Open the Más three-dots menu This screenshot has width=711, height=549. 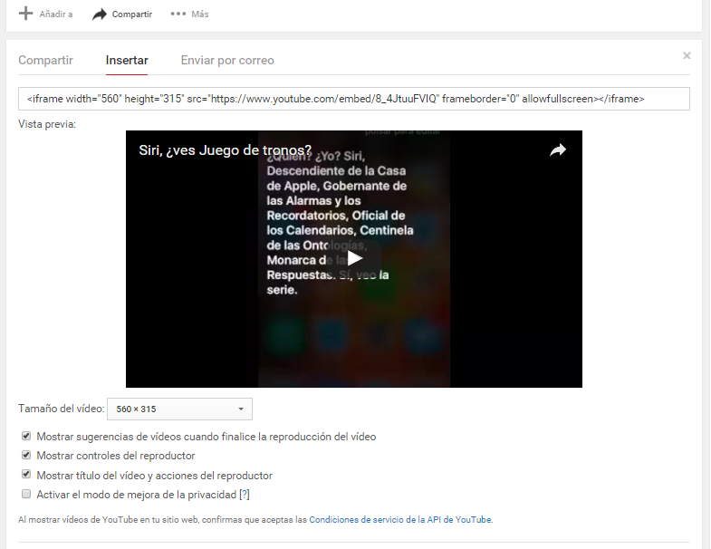(178, 14)
